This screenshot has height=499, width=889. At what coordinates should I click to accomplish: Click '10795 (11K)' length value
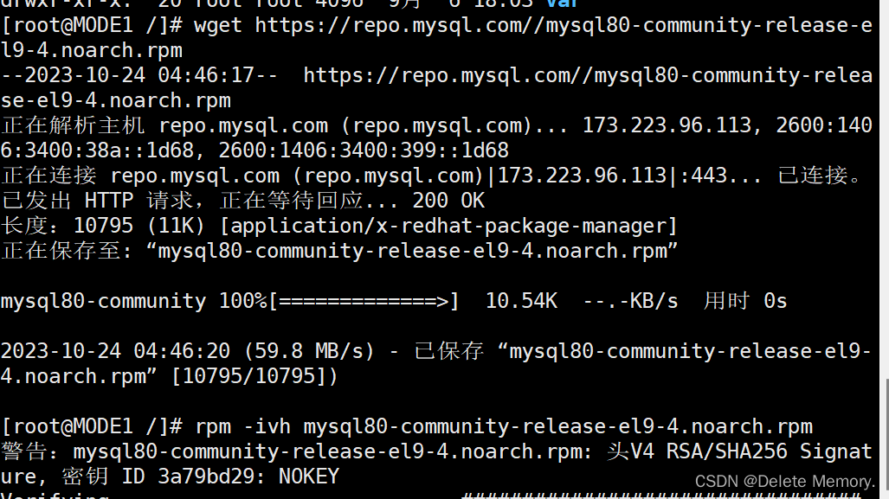tap(139, 226)
